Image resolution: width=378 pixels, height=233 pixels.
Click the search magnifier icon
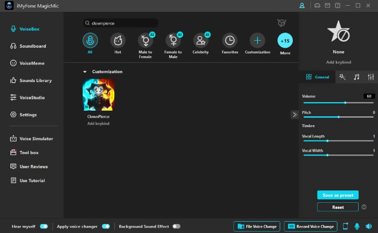87,23
